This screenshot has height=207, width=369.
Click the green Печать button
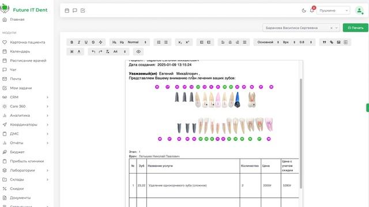tap(355, 28)
